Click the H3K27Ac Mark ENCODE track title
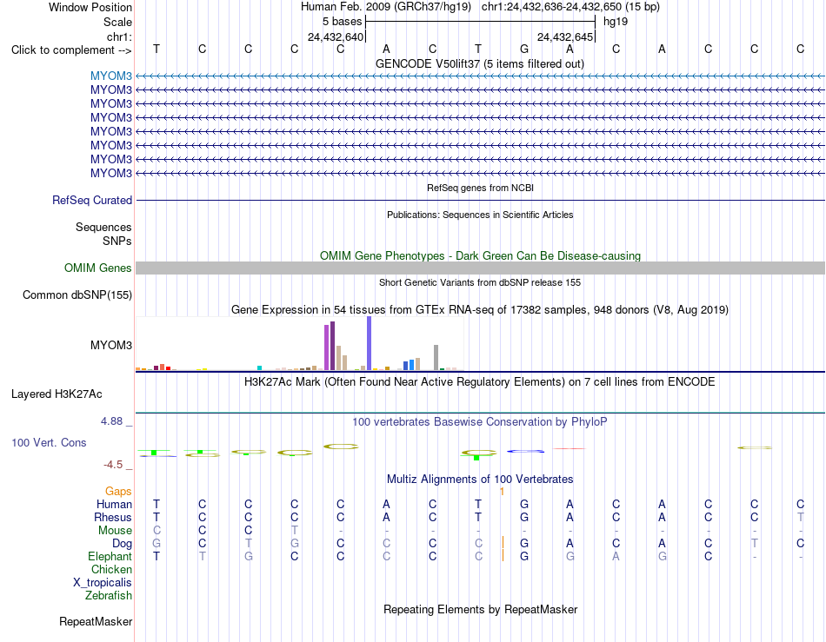826x642 pixels. point(480,382)
